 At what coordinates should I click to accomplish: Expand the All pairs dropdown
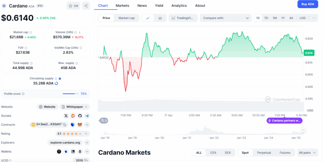[307, 153]
